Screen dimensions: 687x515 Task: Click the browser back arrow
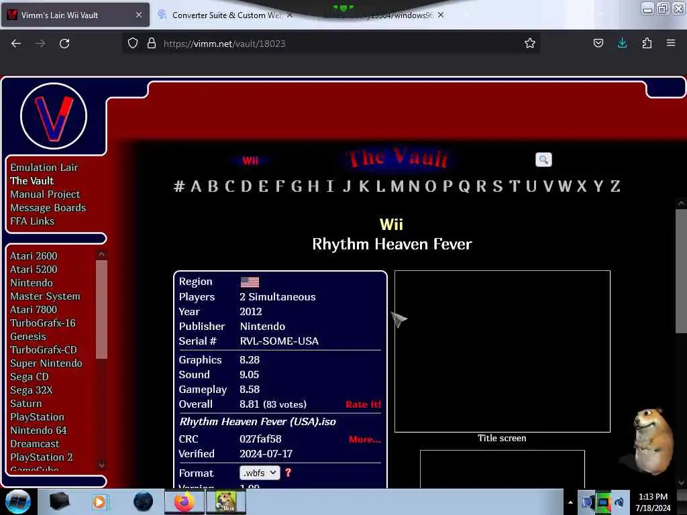tap(16, 44)
